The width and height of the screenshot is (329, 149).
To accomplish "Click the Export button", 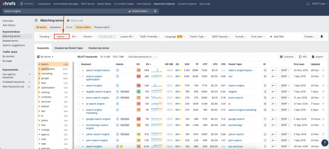I will (x=317, y=57).
